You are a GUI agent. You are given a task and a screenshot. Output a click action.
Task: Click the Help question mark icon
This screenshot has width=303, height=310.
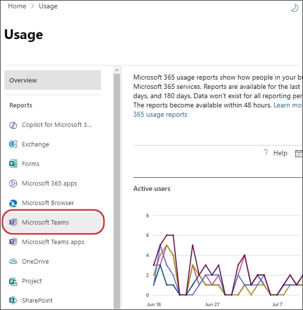coord(266,153)
